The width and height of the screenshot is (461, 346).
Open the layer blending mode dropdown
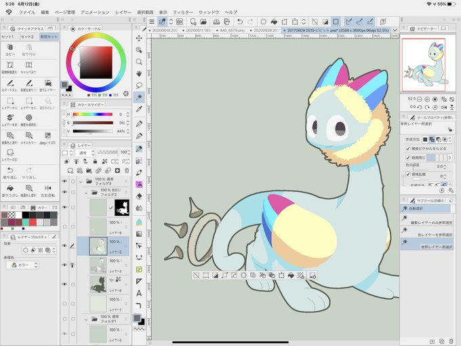[x=85, y=153]
